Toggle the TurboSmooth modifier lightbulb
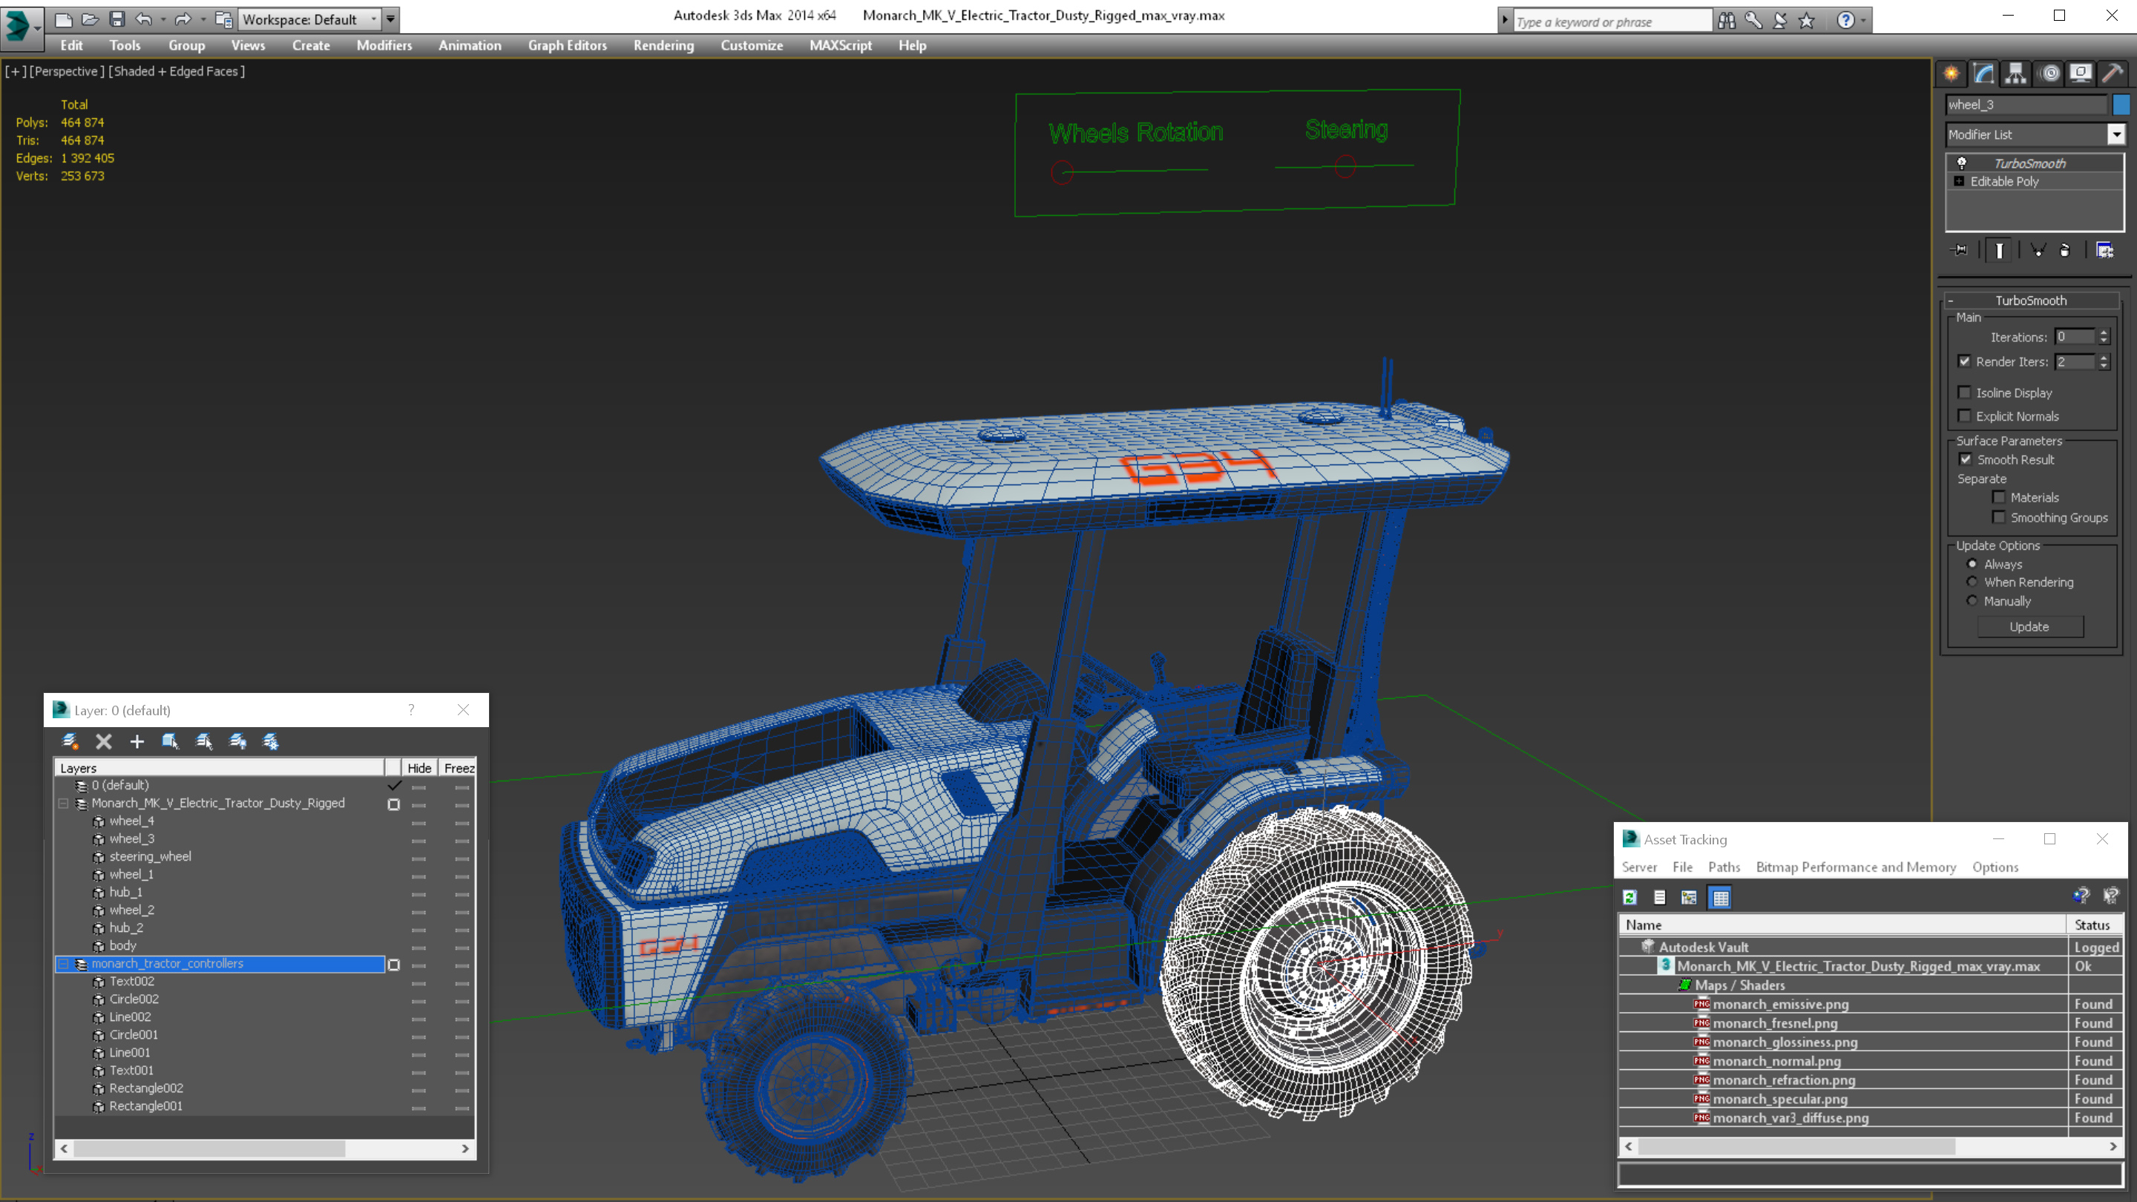This screenshot has height=1202, width=2137. coord(1962,163)
